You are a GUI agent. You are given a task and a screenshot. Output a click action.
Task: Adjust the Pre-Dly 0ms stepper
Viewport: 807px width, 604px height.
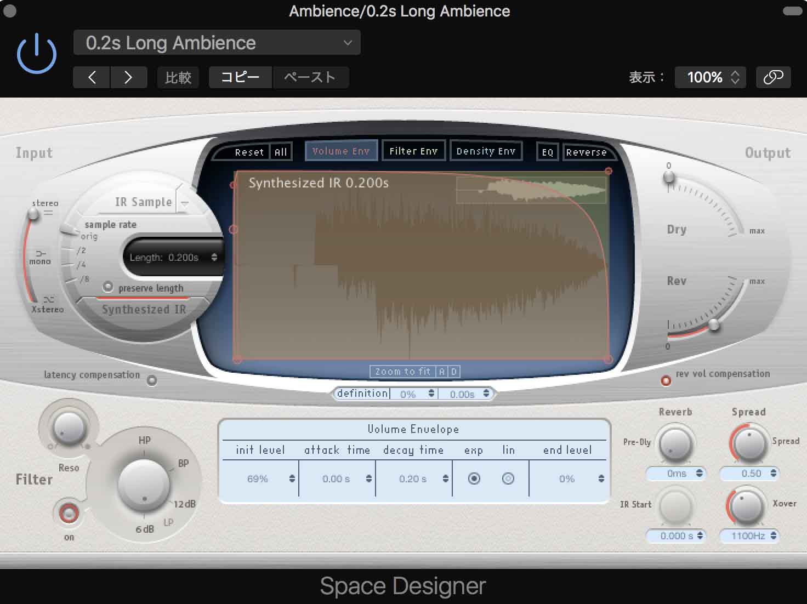click(x=699, y=473)
